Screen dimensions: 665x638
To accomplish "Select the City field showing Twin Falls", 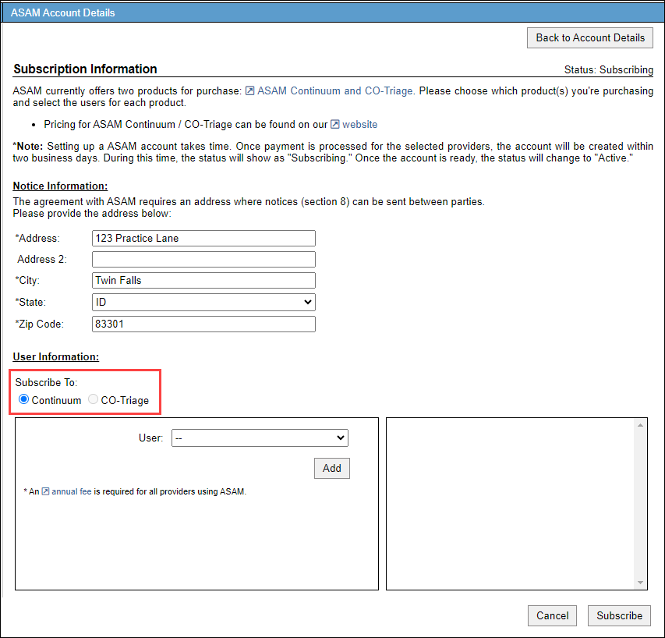I will coord(203,281).
